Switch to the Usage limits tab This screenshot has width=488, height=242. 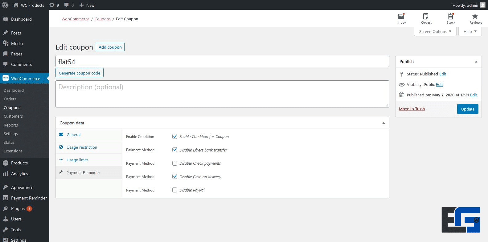(77, 160)
